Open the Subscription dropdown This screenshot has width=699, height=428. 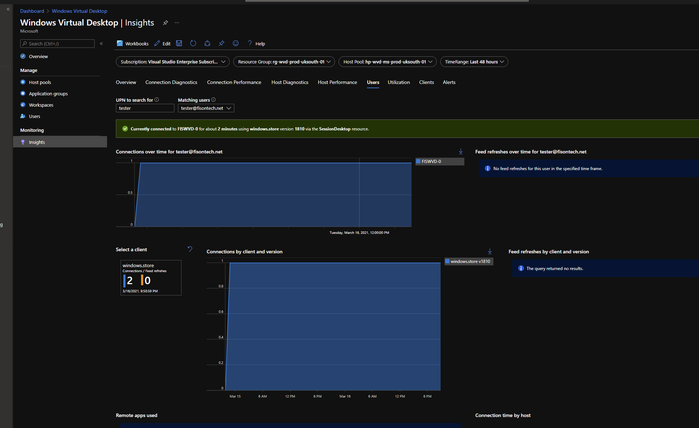click(173, 62)
